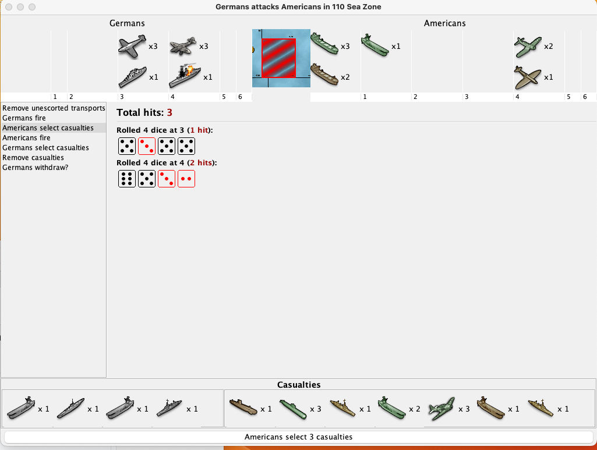
Task: Select 'Germans withdraw?' step
Action: tap(36, 168)
